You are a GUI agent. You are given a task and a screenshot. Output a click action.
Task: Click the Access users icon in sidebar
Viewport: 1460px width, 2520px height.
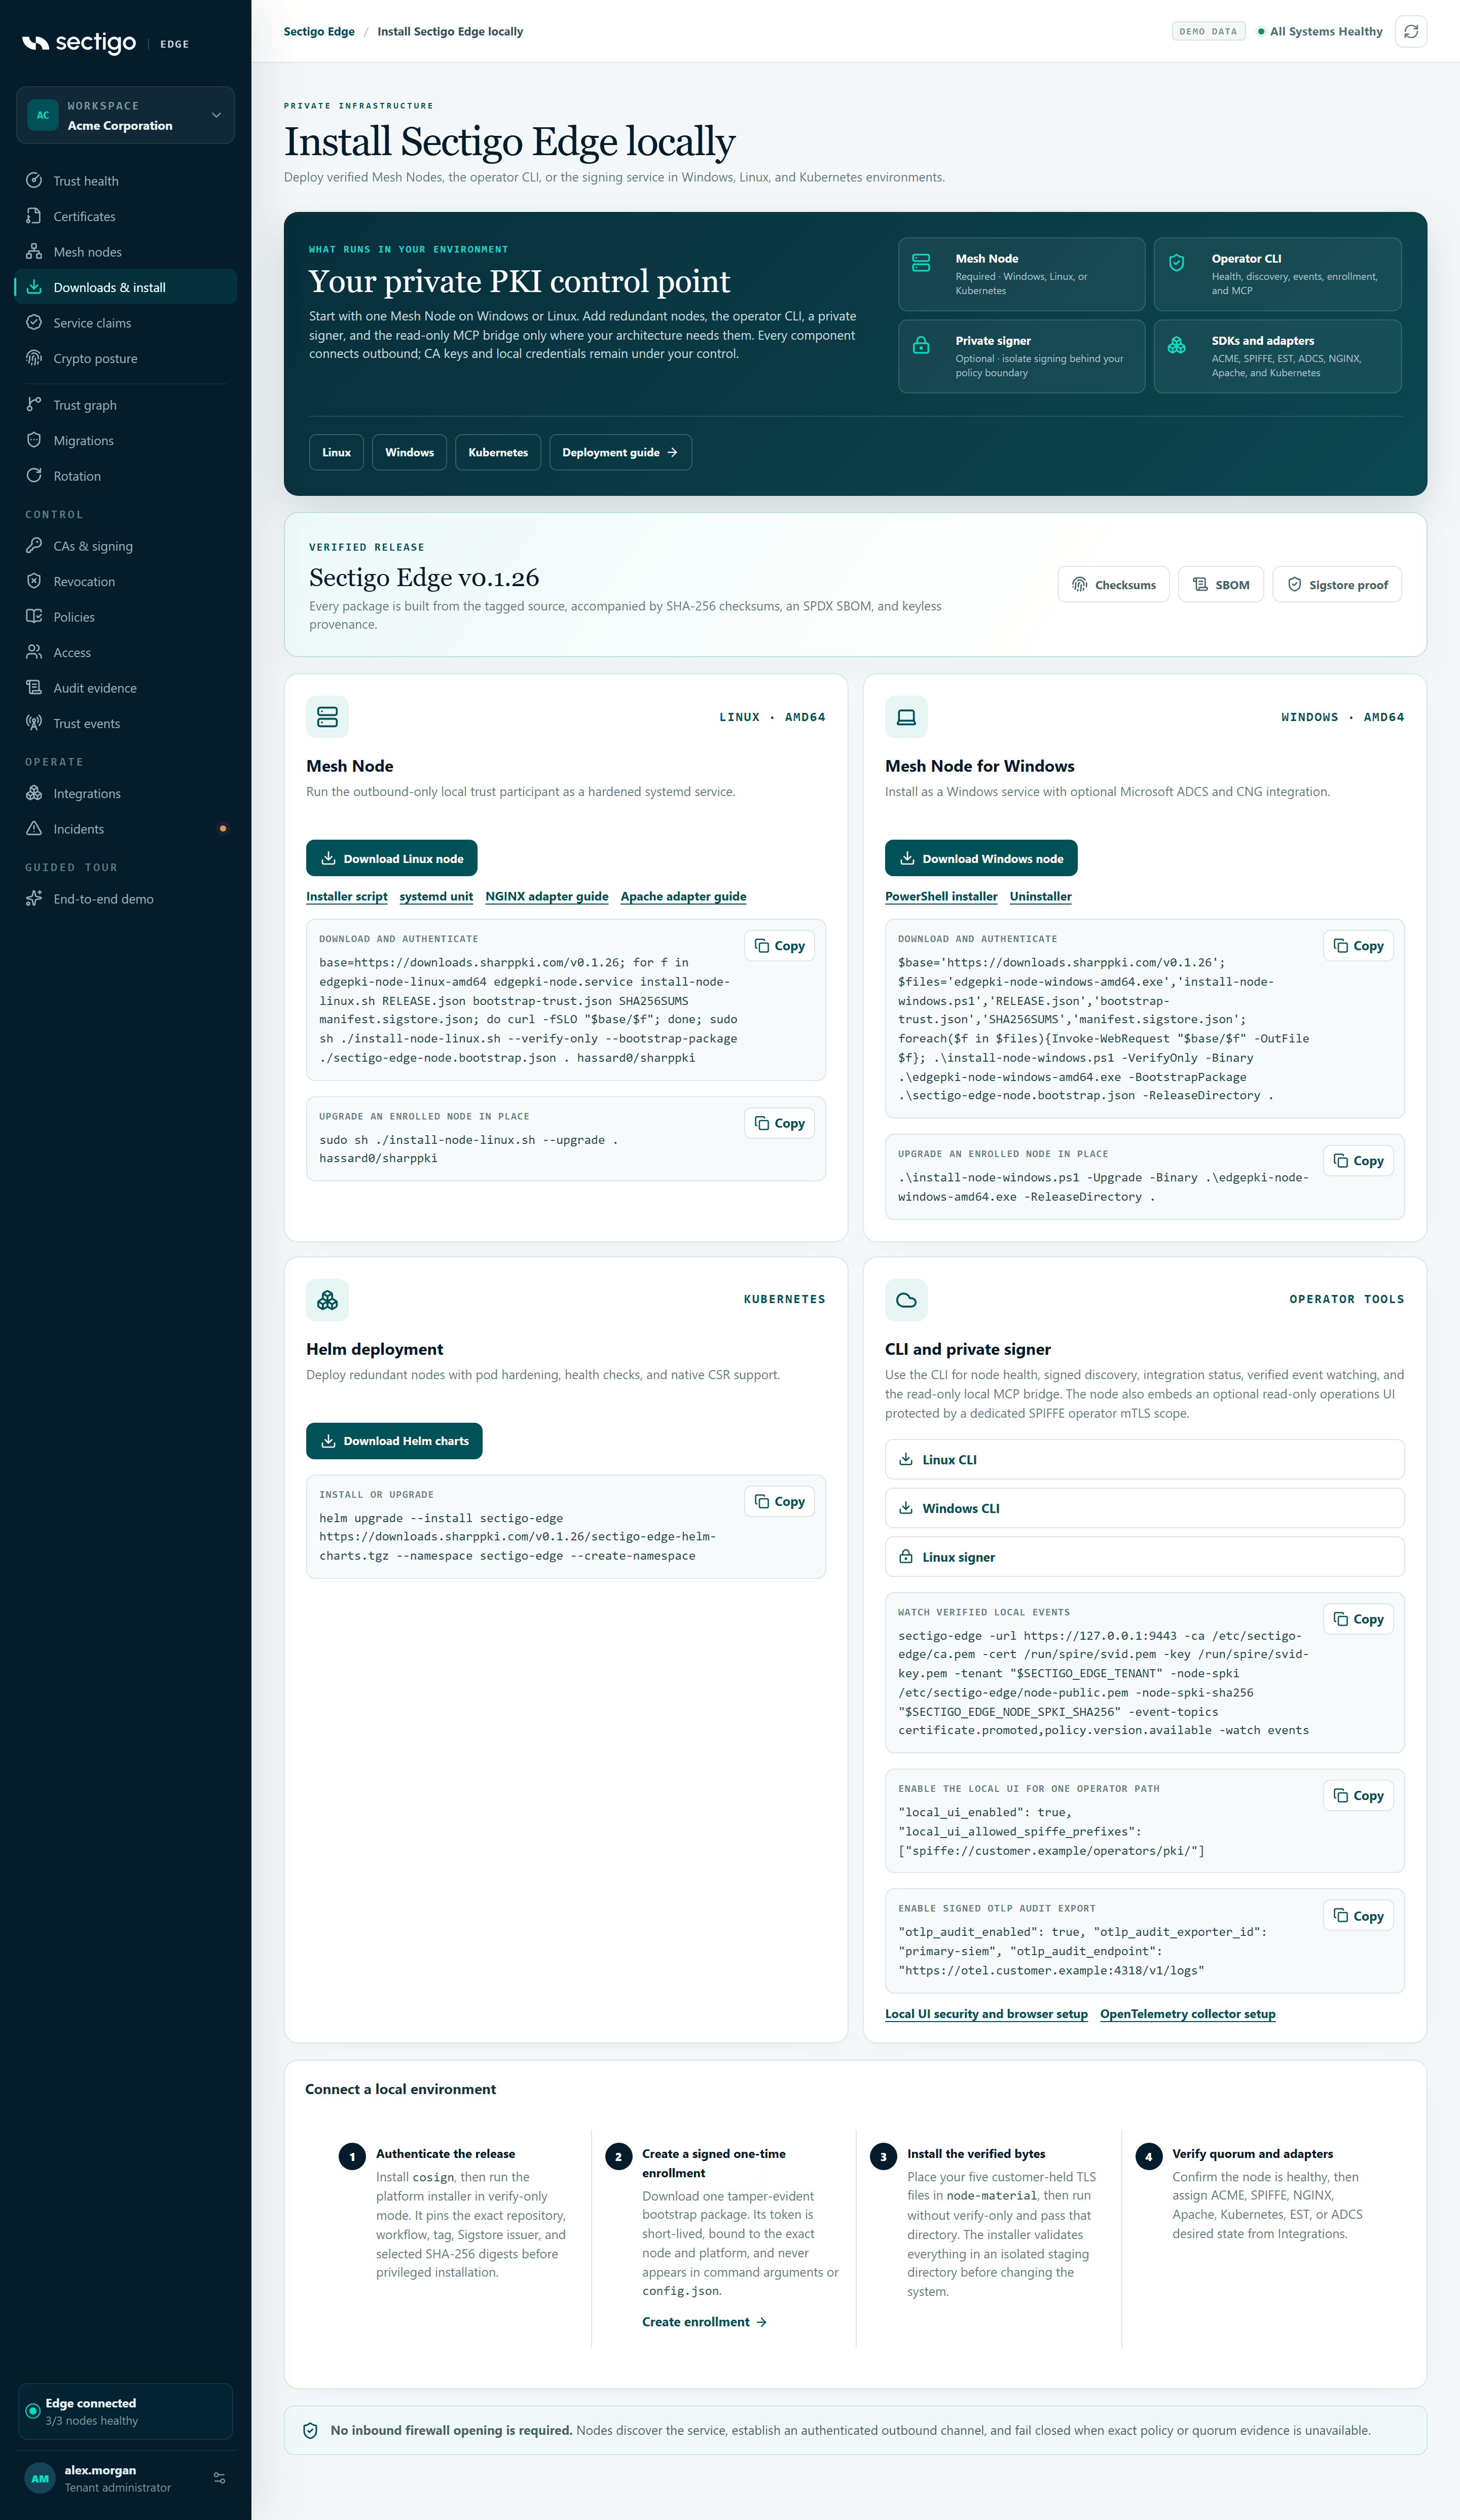click(34, 652)
